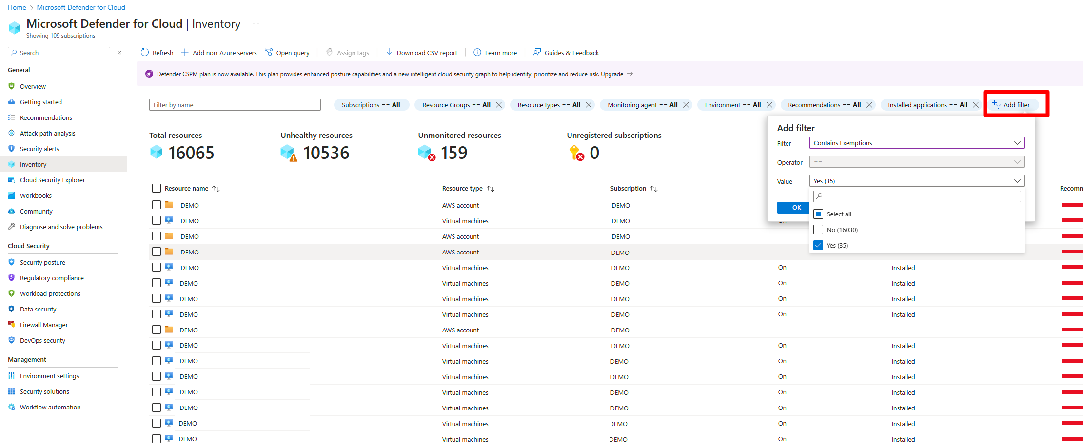The height and width of the screenshot is (447, 1083).
Task: Add non-Azure servers via plus icon
Action: (185, 53)
